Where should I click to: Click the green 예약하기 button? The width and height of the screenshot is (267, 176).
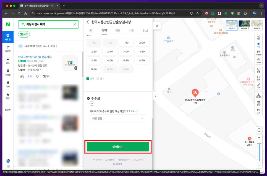point(118,147)
